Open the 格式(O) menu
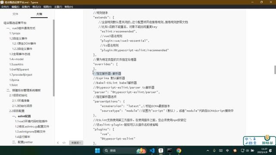 click(37, 7)
